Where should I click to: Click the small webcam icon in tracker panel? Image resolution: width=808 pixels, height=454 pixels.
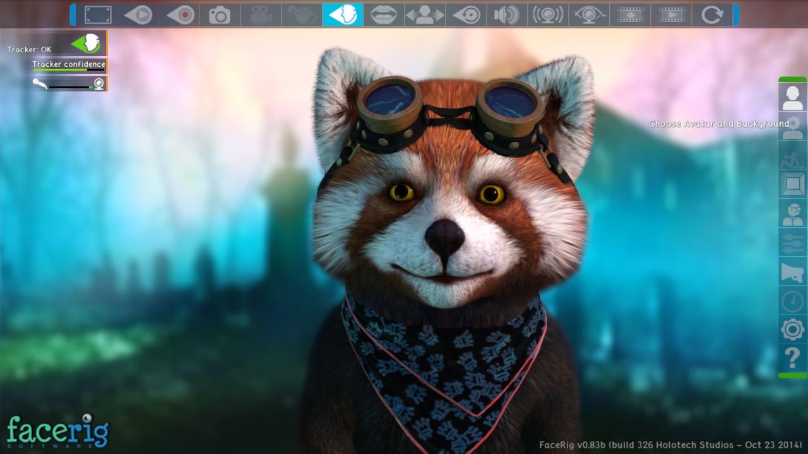tap(99, 84)
